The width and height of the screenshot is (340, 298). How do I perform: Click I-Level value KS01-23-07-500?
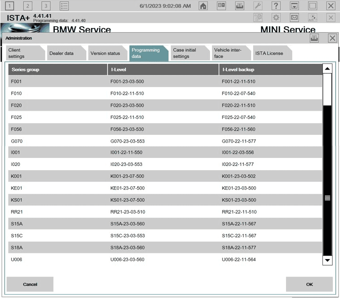[x=128, y=200]
